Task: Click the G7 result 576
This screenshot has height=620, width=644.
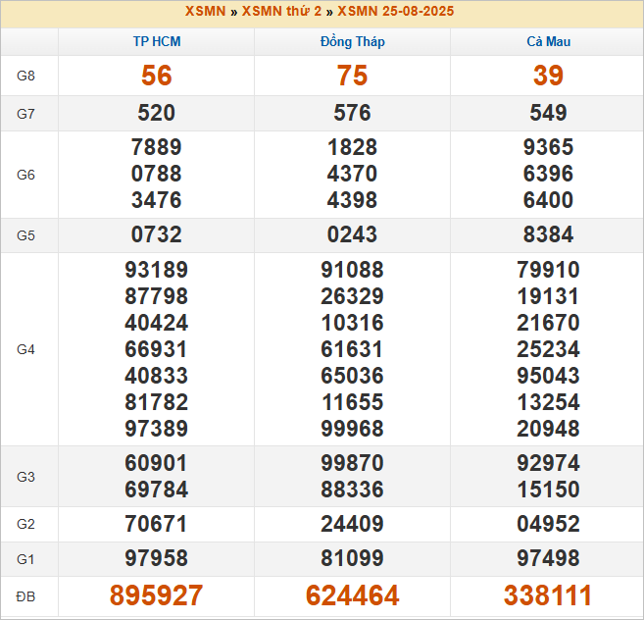Action: (353, 113)
